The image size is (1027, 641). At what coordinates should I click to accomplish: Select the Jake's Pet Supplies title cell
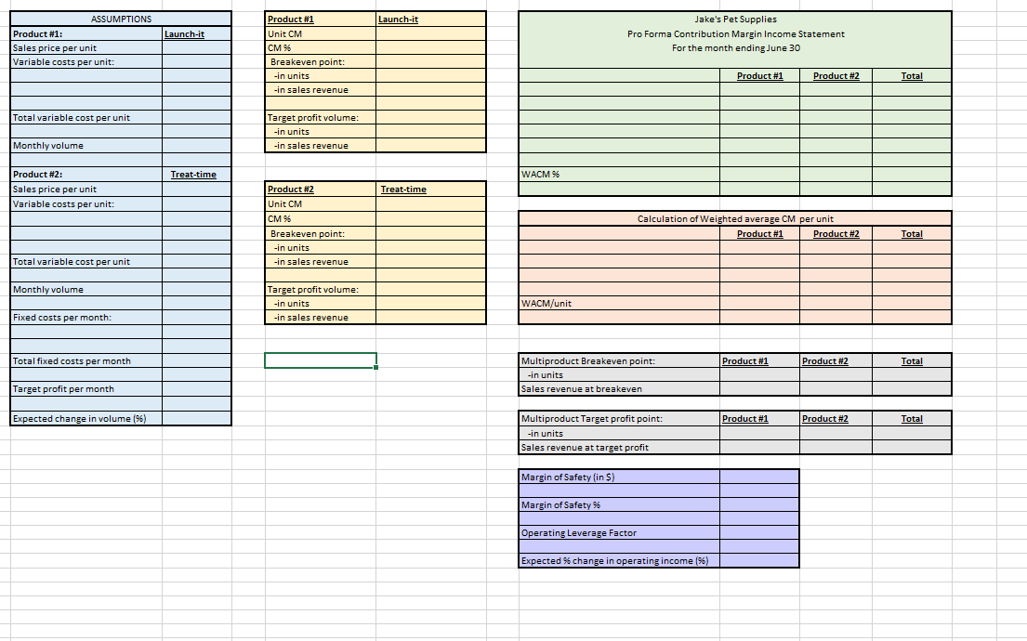[x=733, y=19]
